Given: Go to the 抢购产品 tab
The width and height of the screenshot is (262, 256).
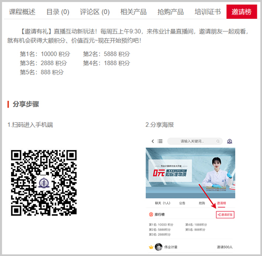Looking at the screenshot, I should pyautogui.click(x=170, y=12).
